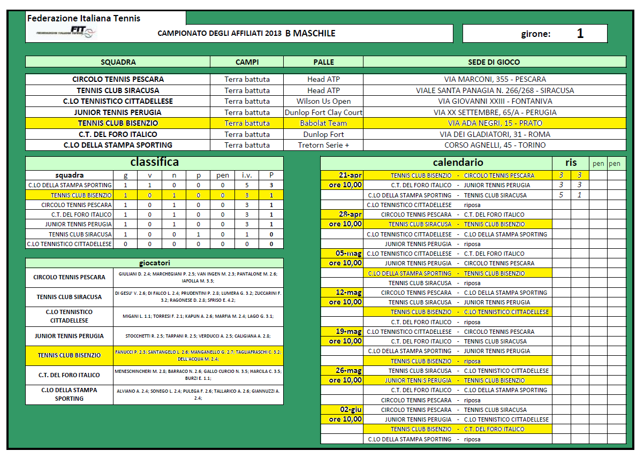Select 'VIA DEI GLADIATORI, 31 - ROMA' cell
The width and height of the screenshot is (644, 466).
click(495, 134)
